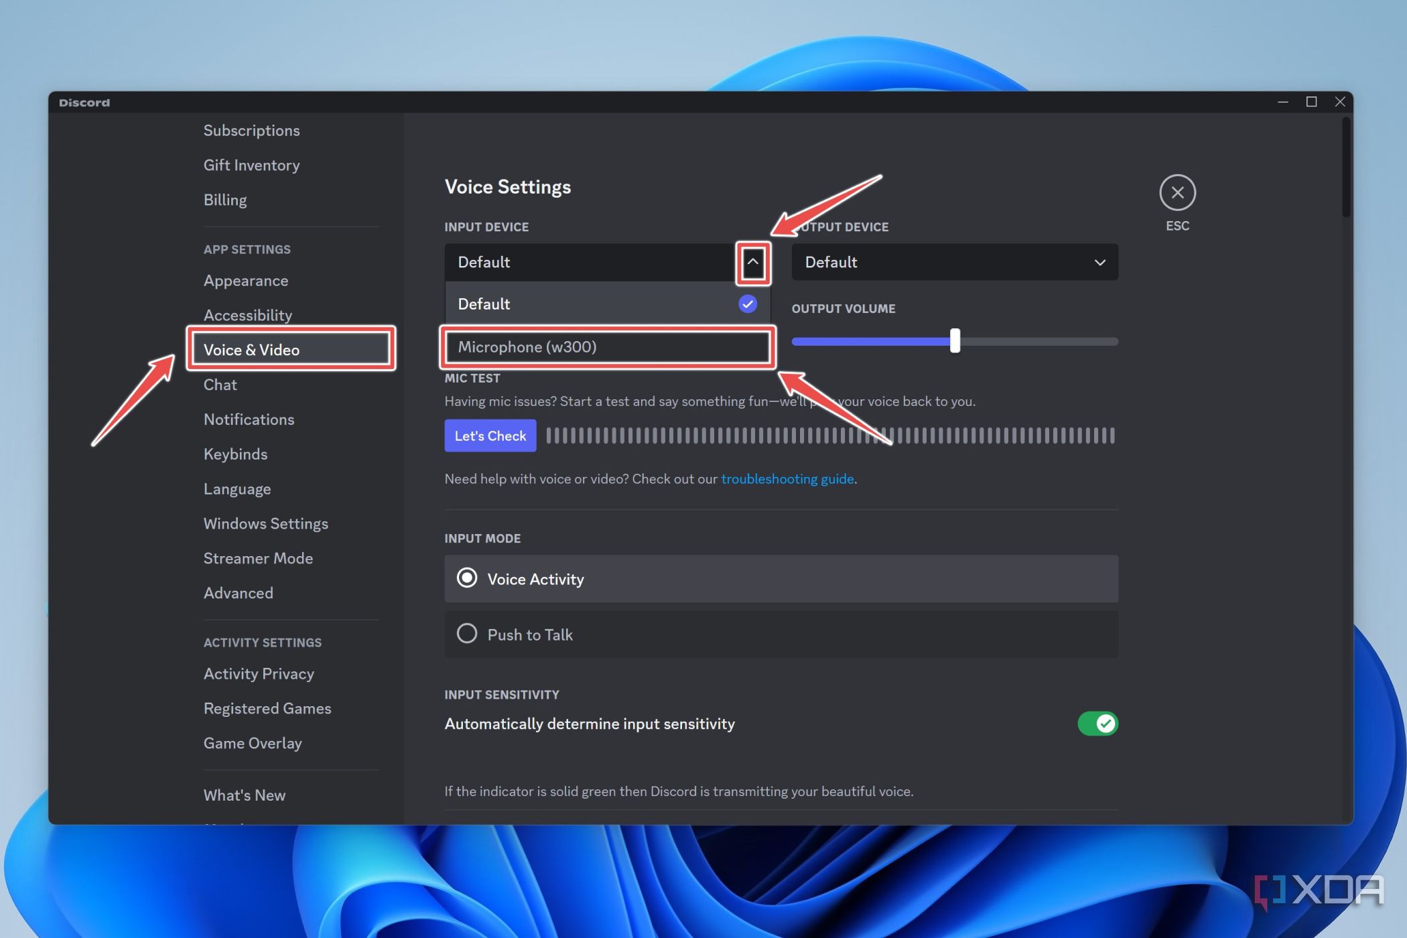Click the ESC close icon to exit settings
The height and width of the screenshot is (938, 1407).
[x=1178, y=193]
